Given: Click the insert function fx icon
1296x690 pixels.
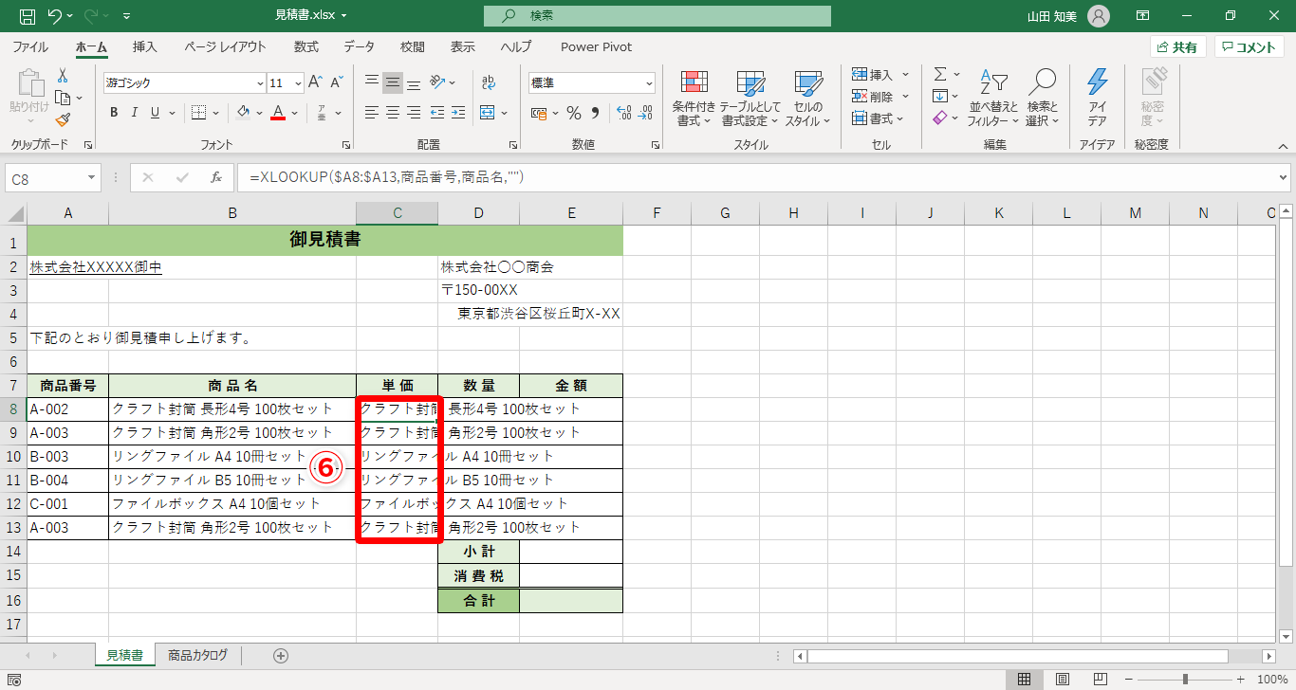Looking at the screenshot, I should [x=216, y=177].
